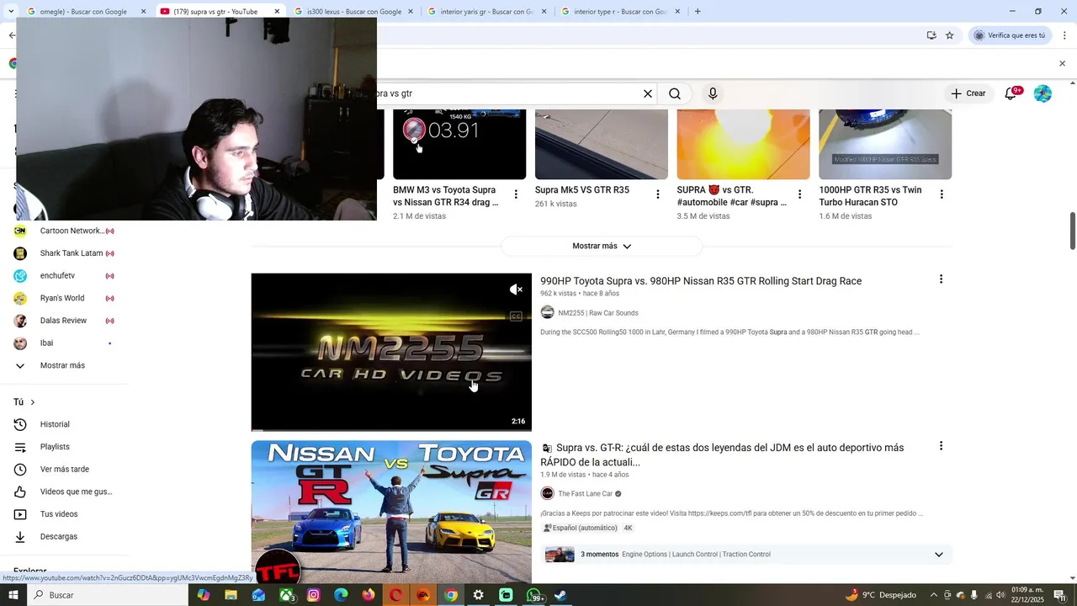This screenshot has width=1077, height=606.
Task: Toggle subtitles on the NM2255 preview
Action: 516,316
